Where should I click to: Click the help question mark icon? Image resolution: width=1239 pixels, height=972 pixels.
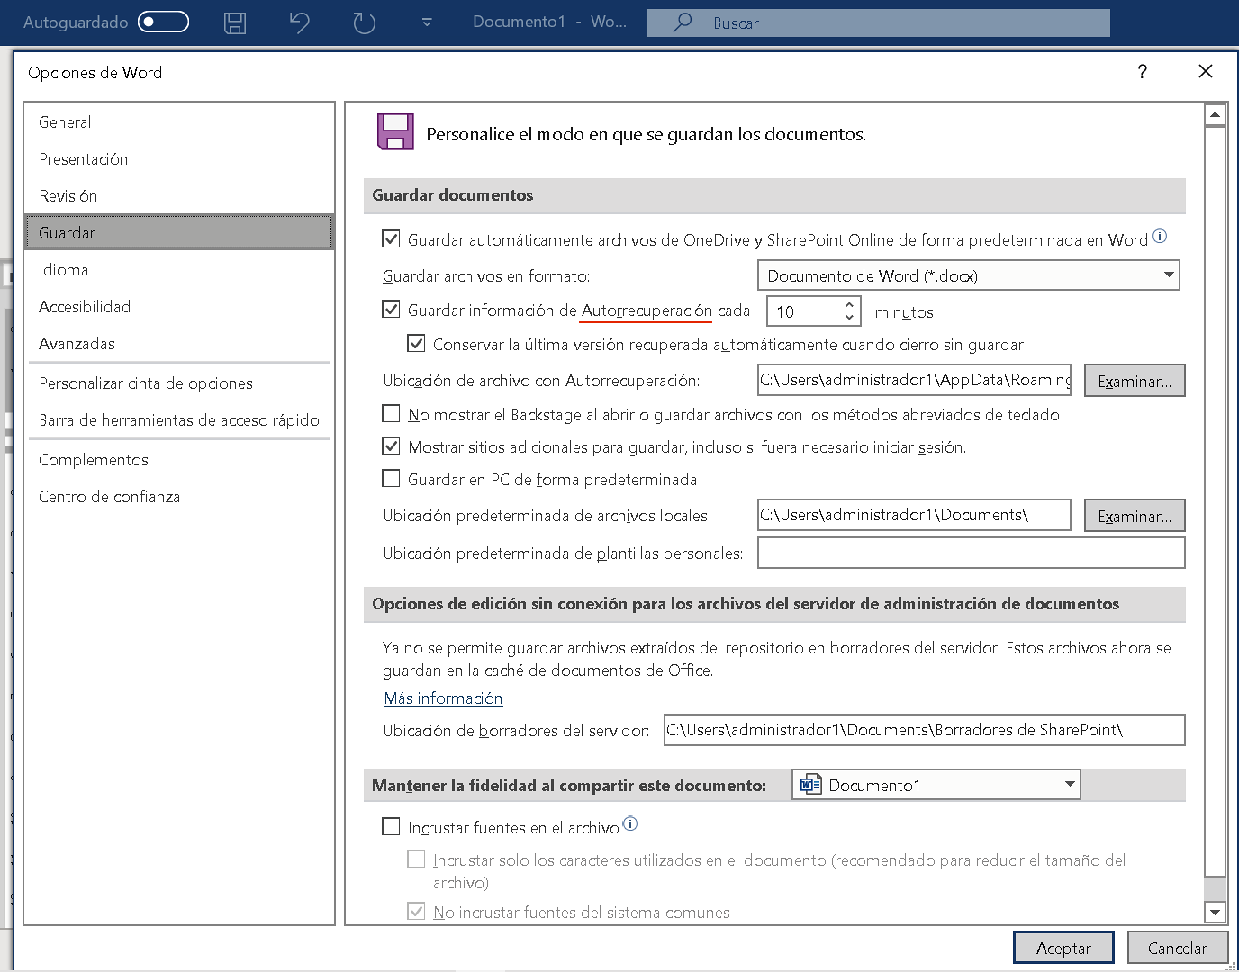coord(1143,72)
